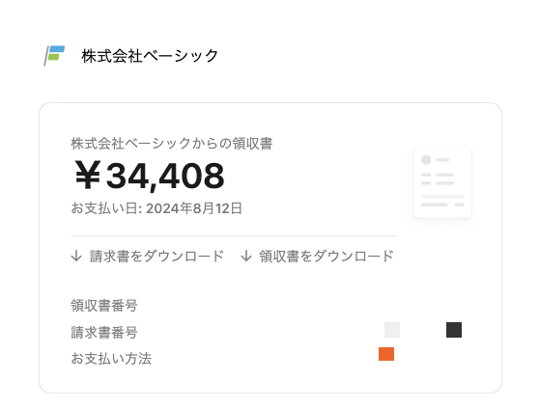Viewport: 539px width, 409px height.
Task: Click the yen symbol before 34,408
Action: pos(88,176)
